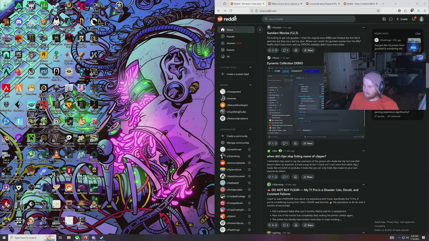Clear the Recent Posts list
The width and height of the screenshot is (429, 241).
418,33
